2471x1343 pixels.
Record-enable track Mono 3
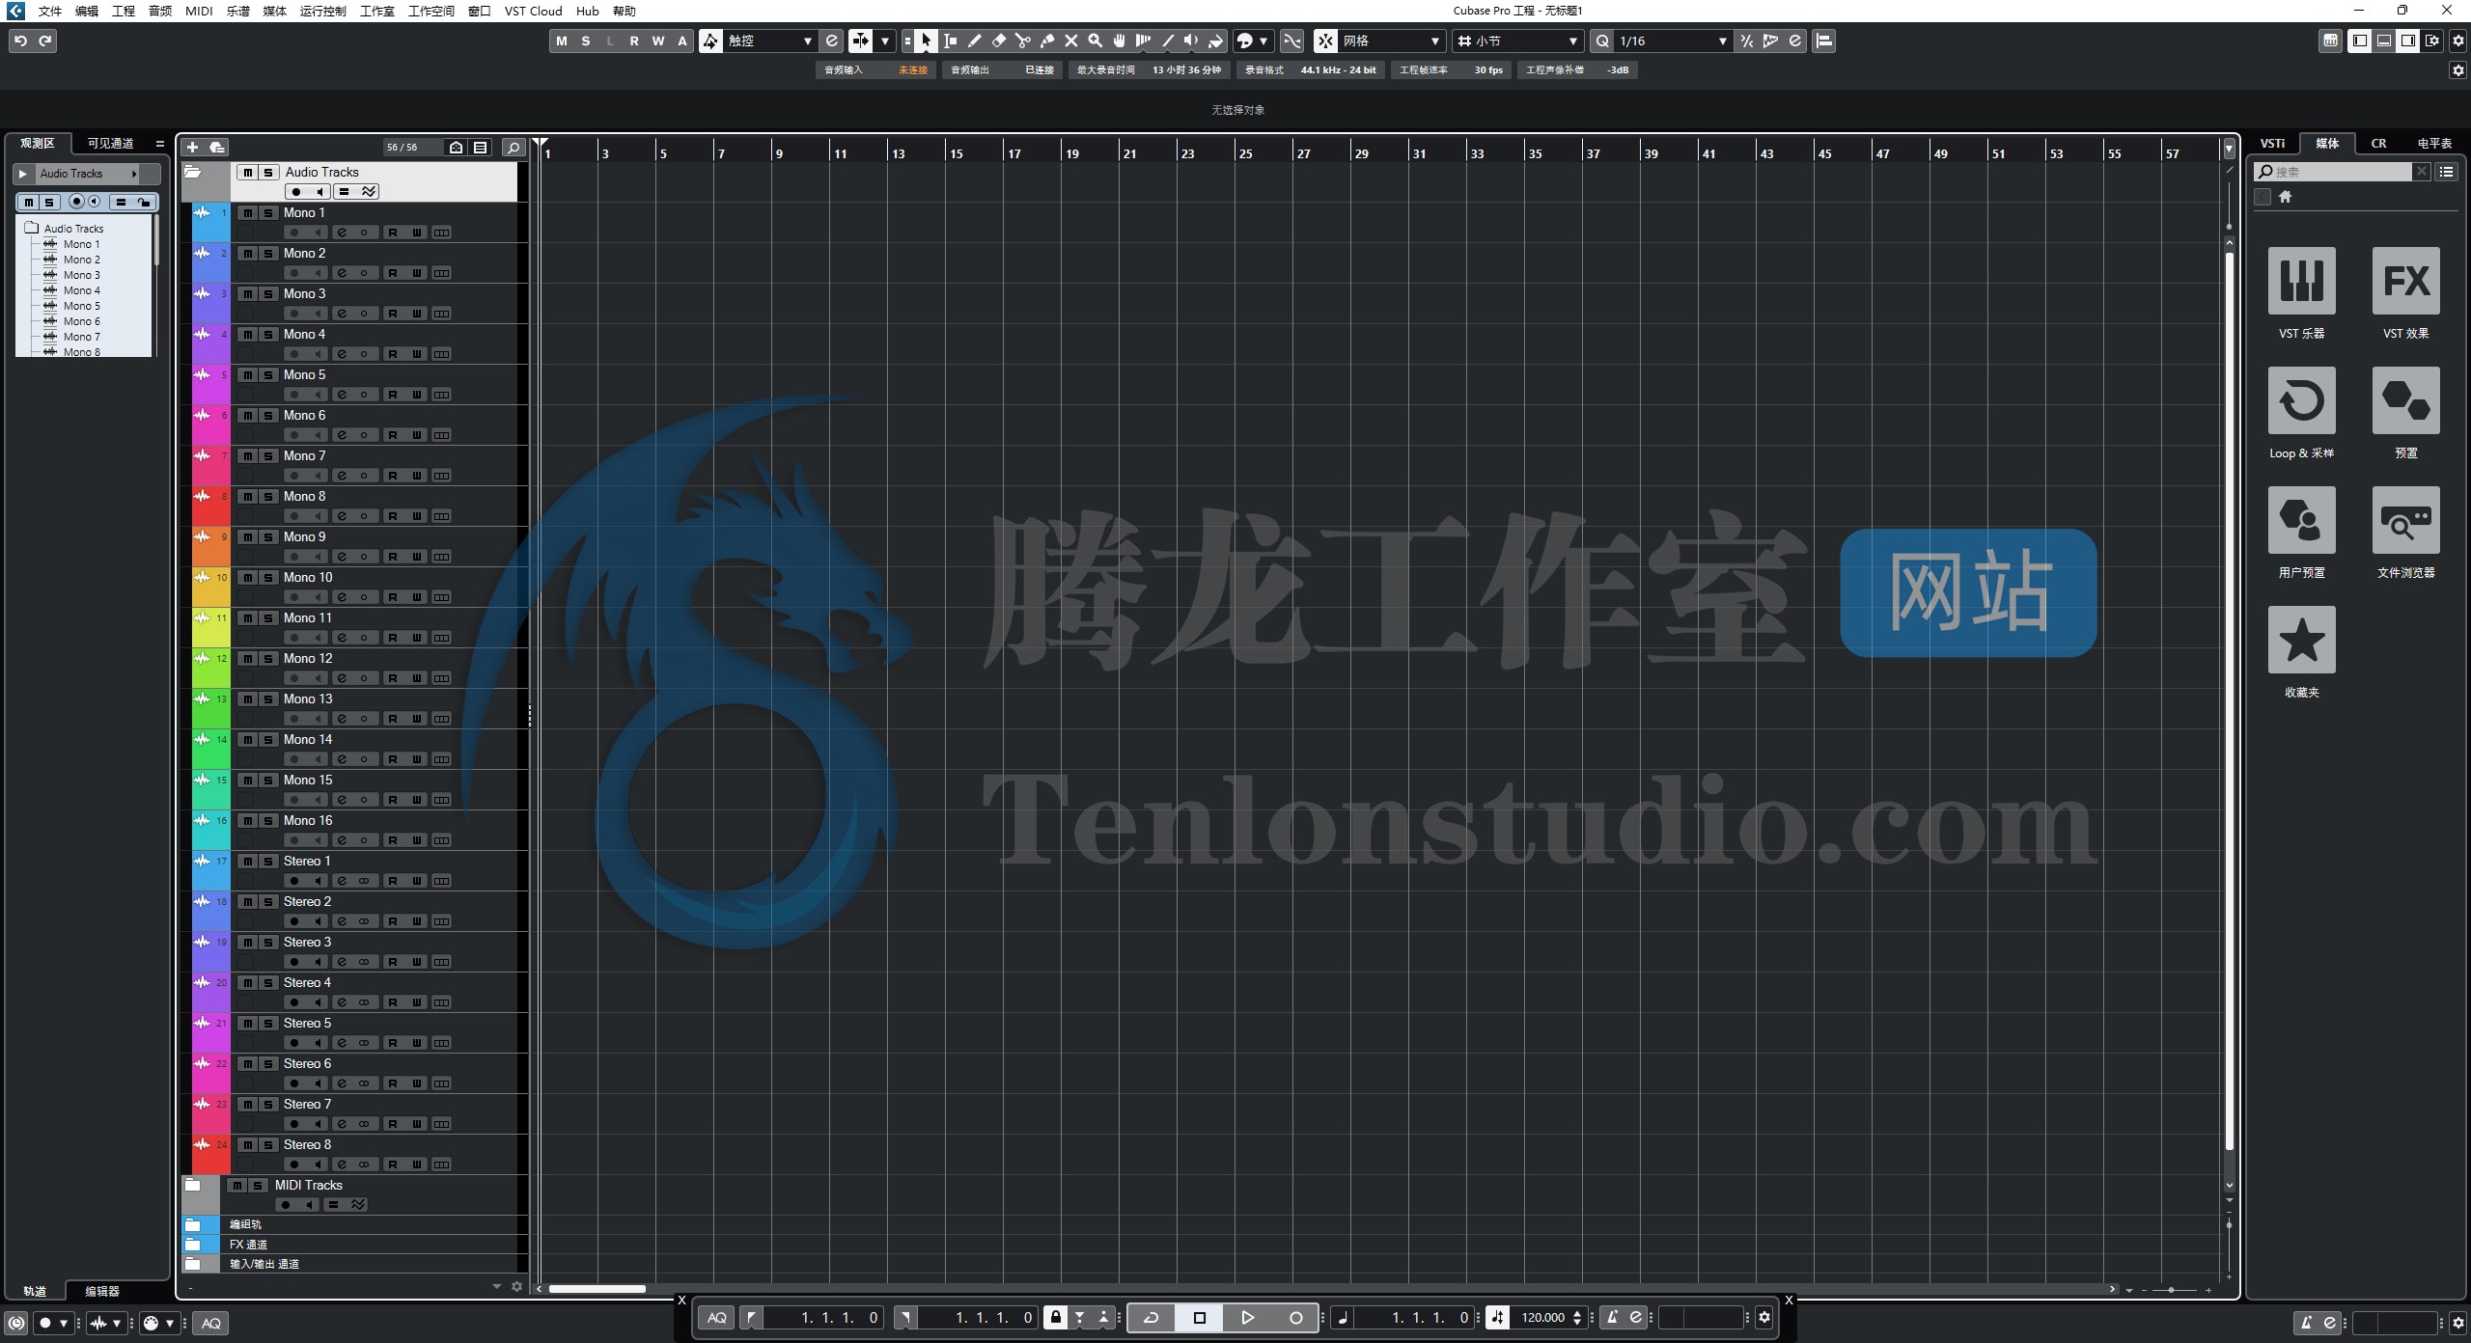coord(294,314)
